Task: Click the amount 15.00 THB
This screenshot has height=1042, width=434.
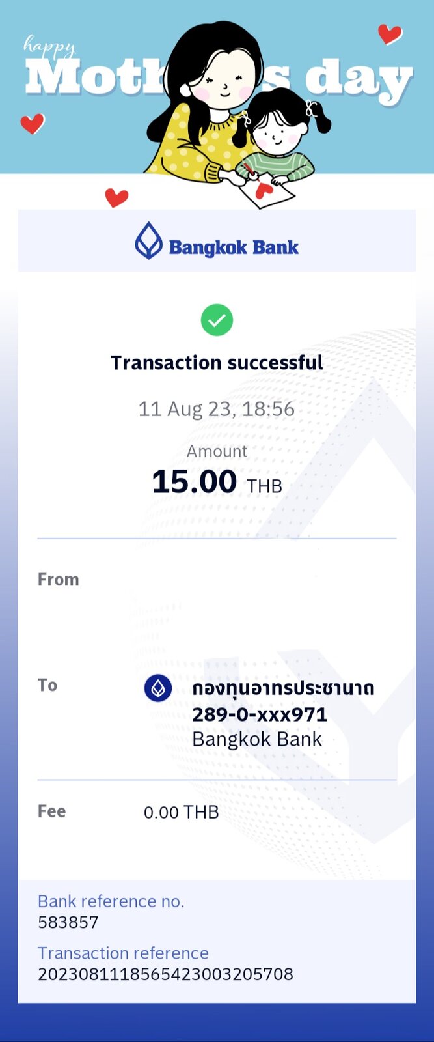Action: [217, 482]
